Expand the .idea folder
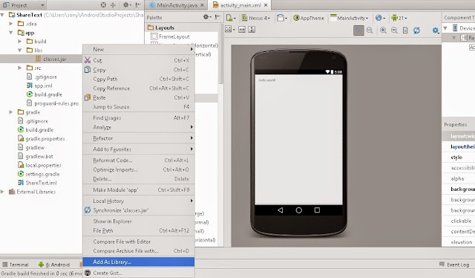 pyautogui.click(x=11, y=23)
